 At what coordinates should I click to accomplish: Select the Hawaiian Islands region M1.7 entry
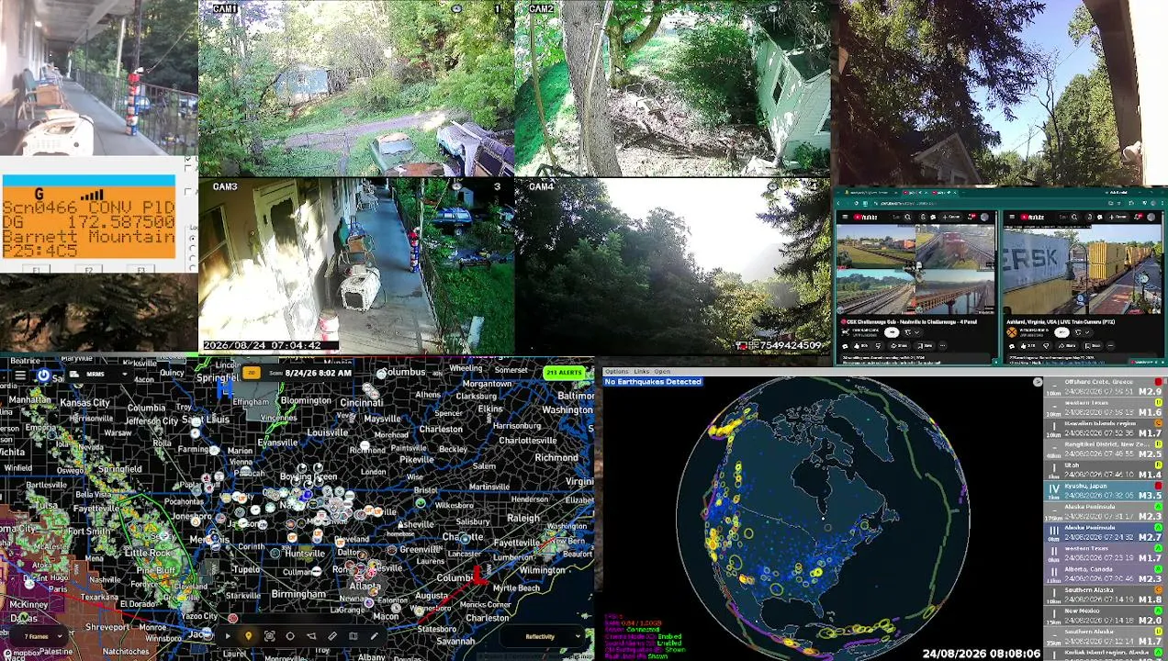point(1105,428)
